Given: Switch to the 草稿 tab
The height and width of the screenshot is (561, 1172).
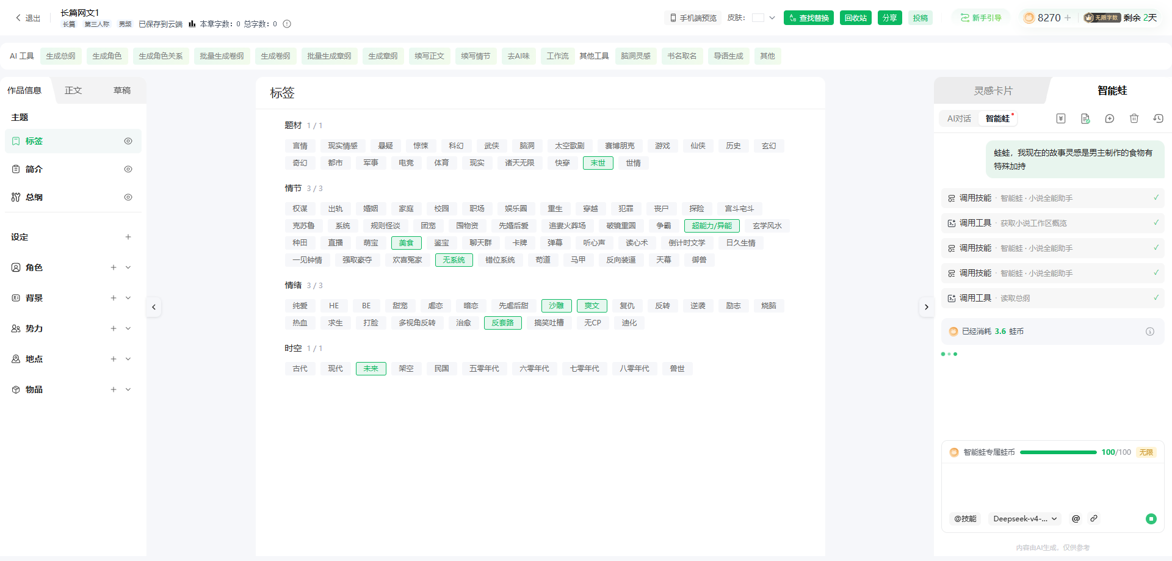Looking at the screenshot, I should click(122, 90).
